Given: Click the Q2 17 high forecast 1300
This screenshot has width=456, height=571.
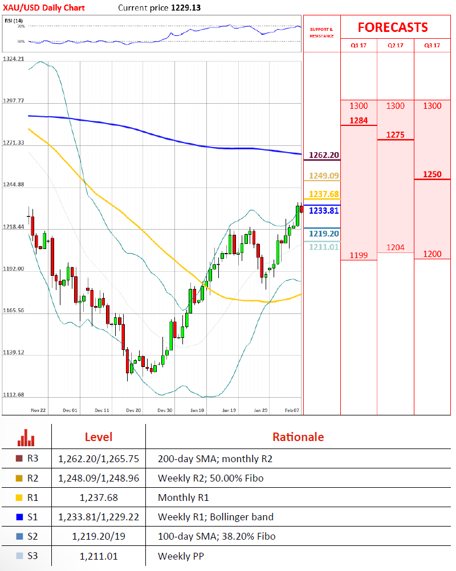Looking at the screenshot, I should (x=395, y=106).
